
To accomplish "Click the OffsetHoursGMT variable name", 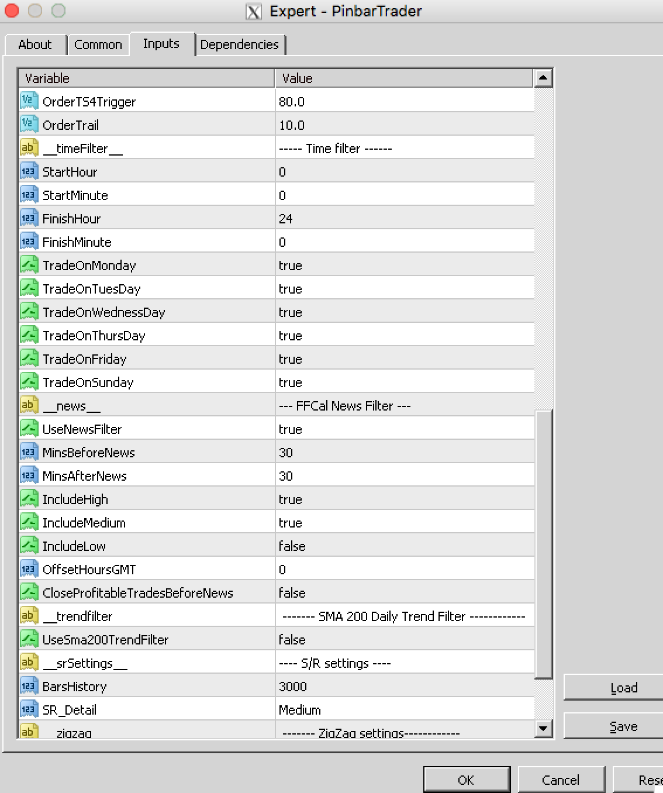I will tap(89, 570).
